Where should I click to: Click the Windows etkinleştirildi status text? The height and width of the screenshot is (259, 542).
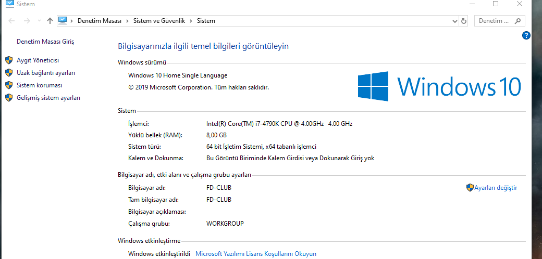pyautogui.click(x=159, y=254)
